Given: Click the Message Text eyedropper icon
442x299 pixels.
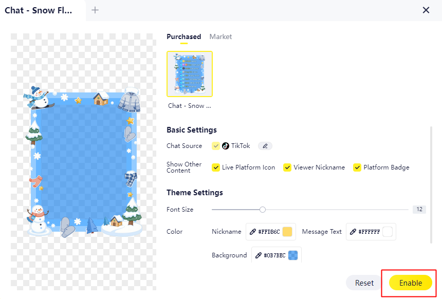Looking at the screenshot, I should [353, 232].
